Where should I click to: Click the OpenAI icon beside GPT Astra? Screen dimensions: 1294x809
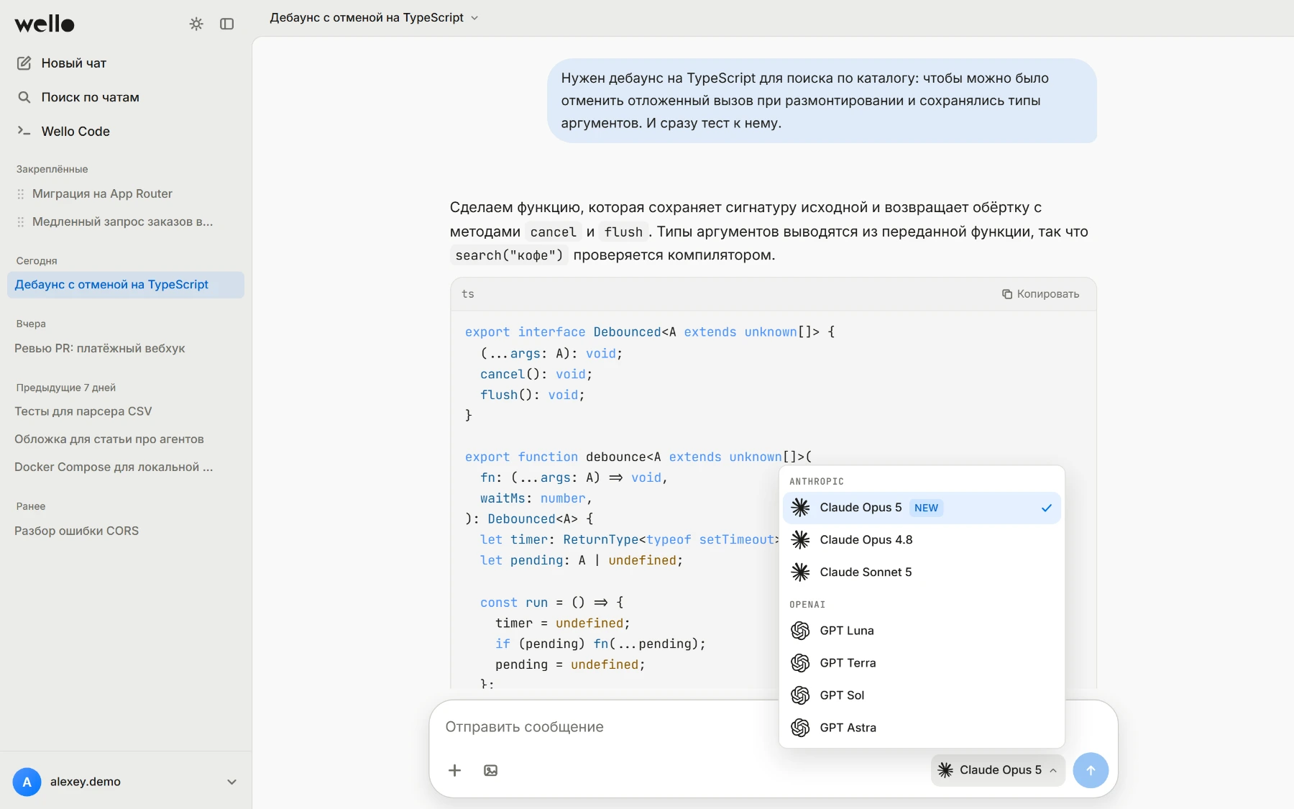pyautogui.click(x=800, y=728)
